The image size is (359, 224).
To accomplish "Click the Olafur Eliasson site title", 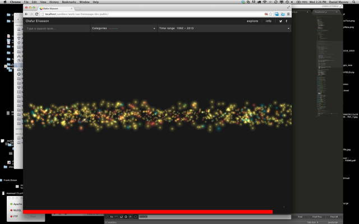I will tap(37, 21).
